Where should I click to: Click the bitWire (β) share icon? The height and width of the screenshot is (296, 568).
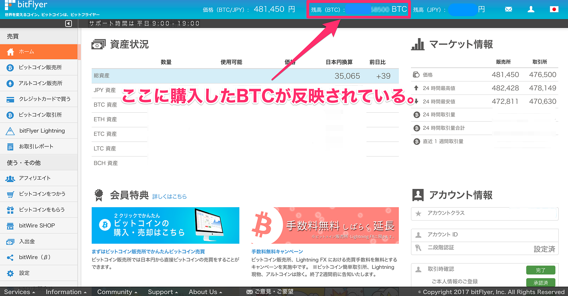point(11,257)
